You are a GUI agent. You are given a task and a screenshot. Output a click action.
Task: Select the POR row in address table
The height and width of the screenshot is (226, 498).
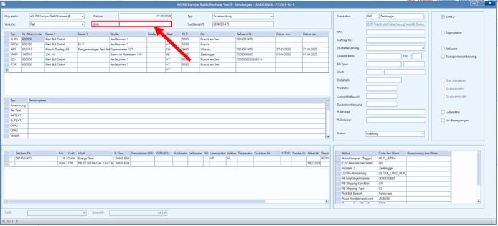(166, 65)
